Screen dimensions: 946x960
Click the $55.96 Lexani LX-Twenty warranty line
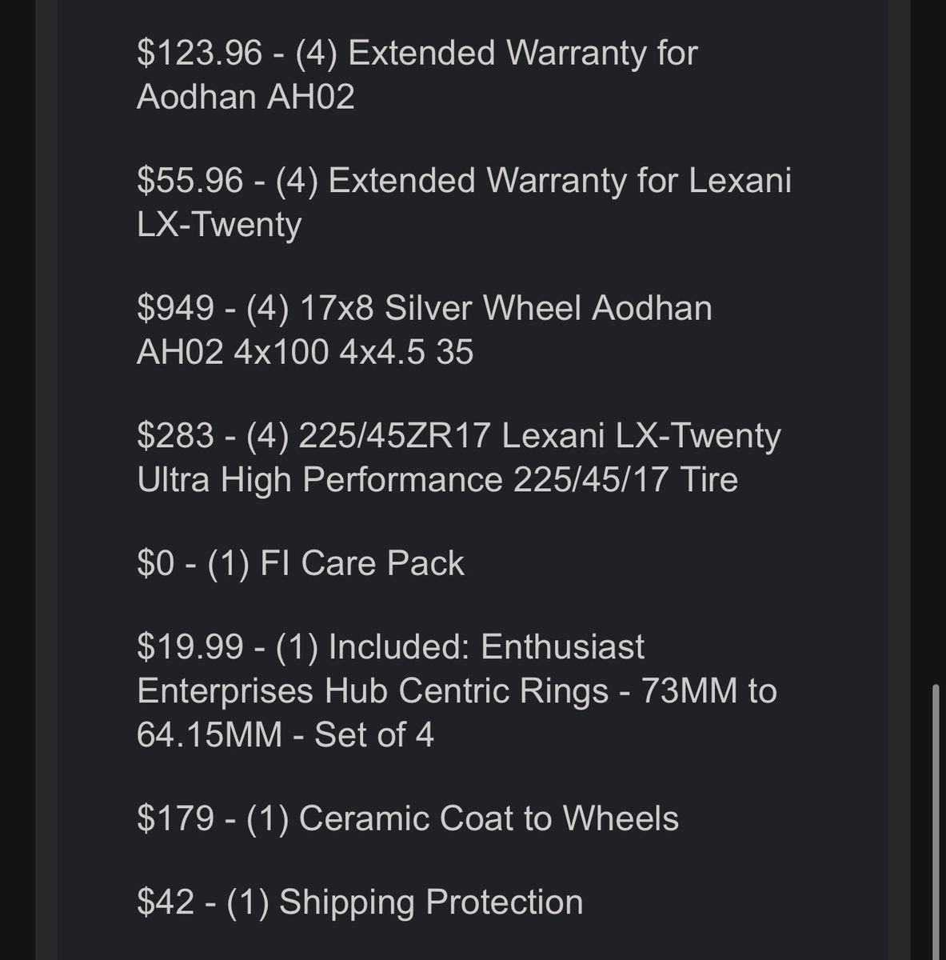(465, 202)
